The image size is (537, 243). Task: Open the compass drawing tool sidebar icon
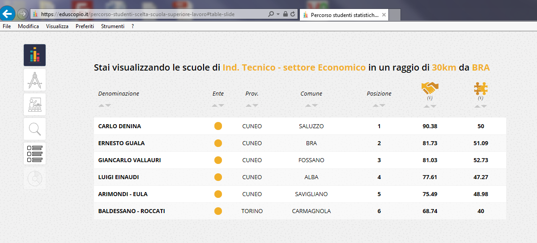click(34, 80)
